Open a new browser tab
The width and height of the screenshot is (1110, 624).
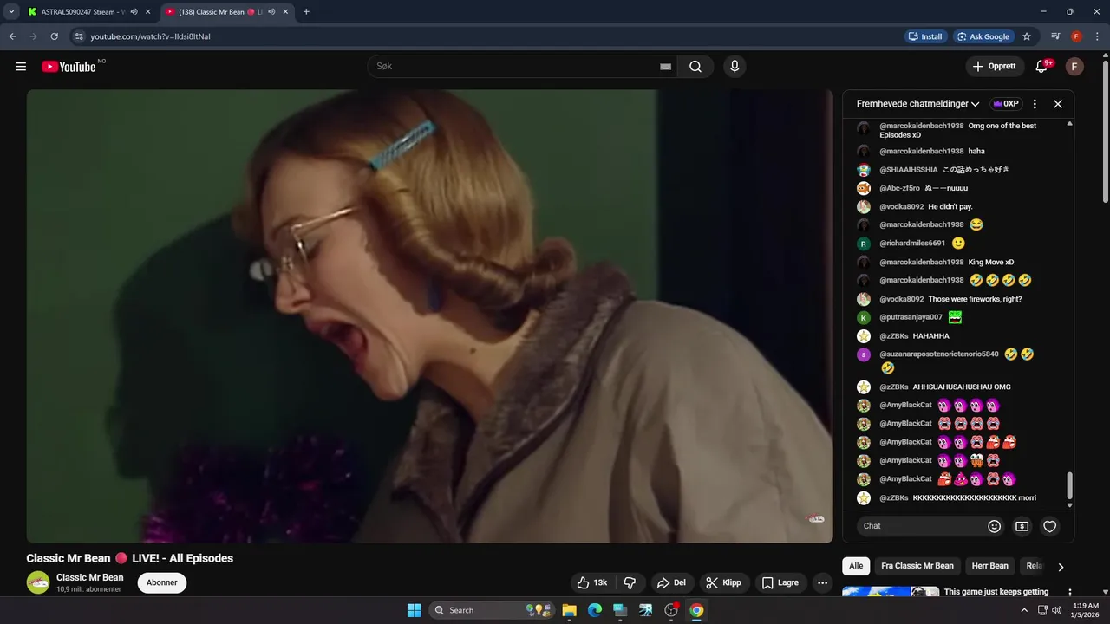[306, 12]
